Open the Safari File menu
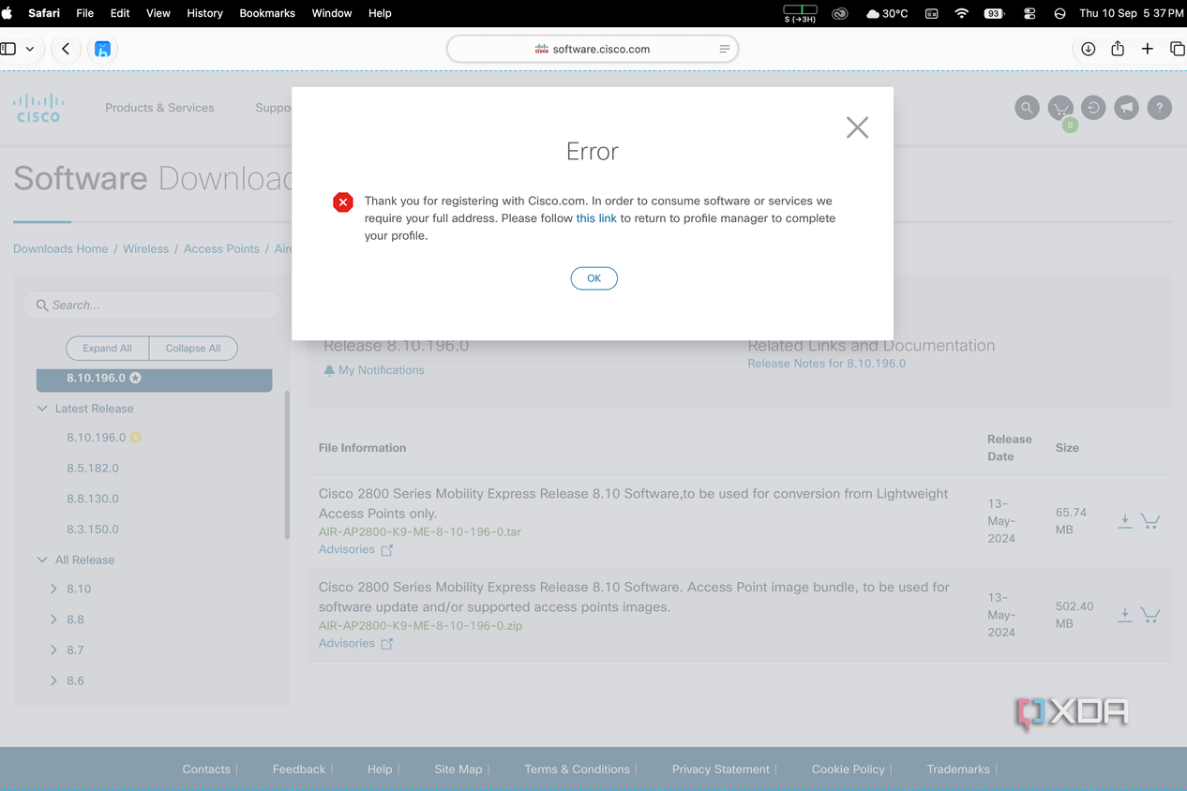This screenshot has width=1187, height=791. (x=84, y=13)
